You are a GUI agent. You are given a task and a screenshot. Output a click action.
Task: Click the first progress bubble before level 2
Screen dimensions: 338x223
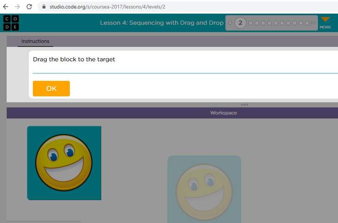pos(230,23)
